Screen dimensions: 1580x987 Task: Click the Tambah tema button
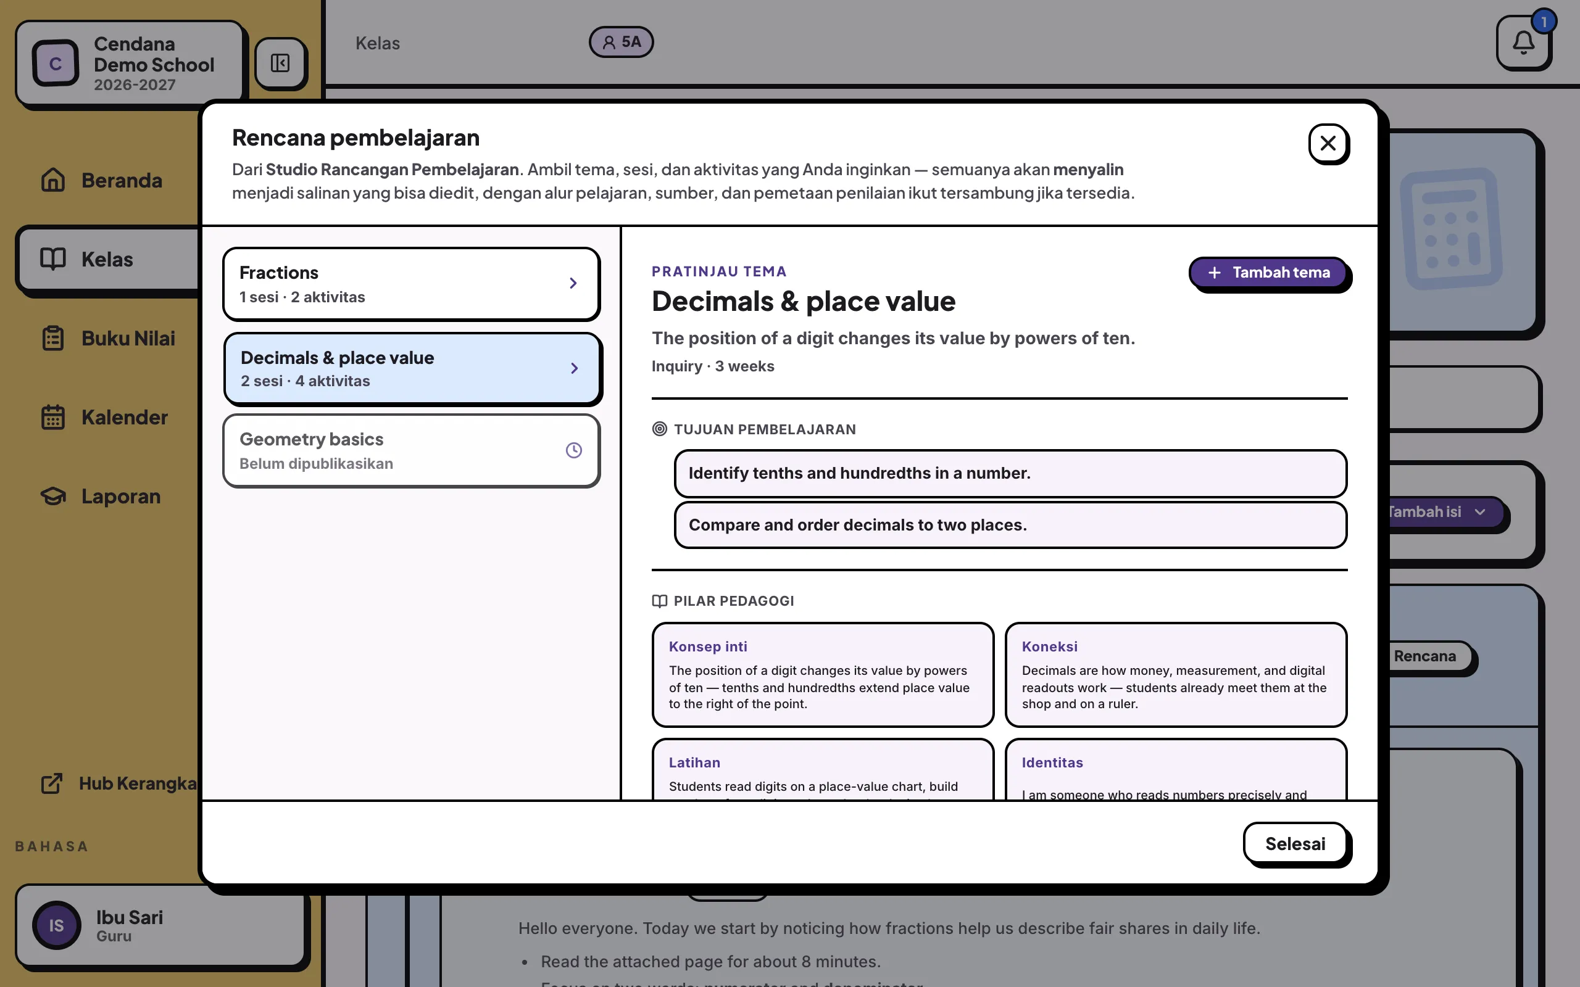(1268, 272)
